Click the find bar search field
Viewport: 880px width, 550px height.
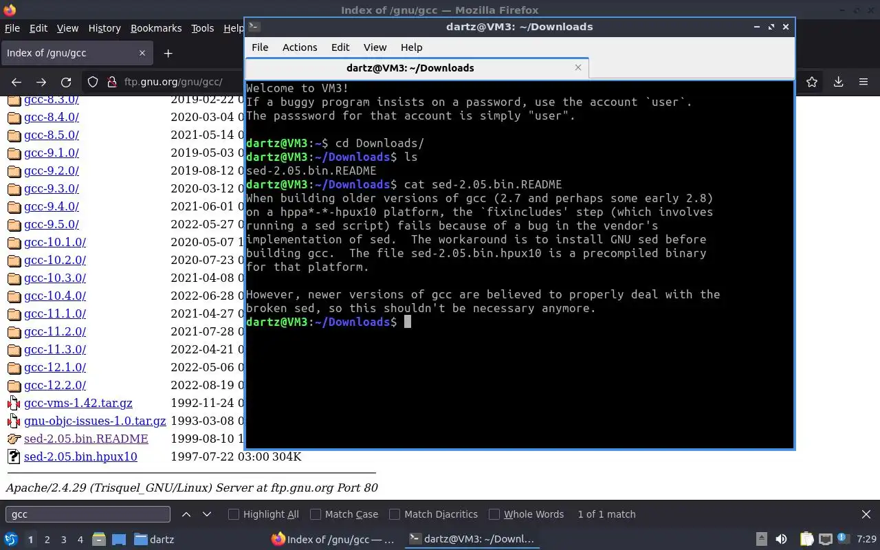pos(87,514)
